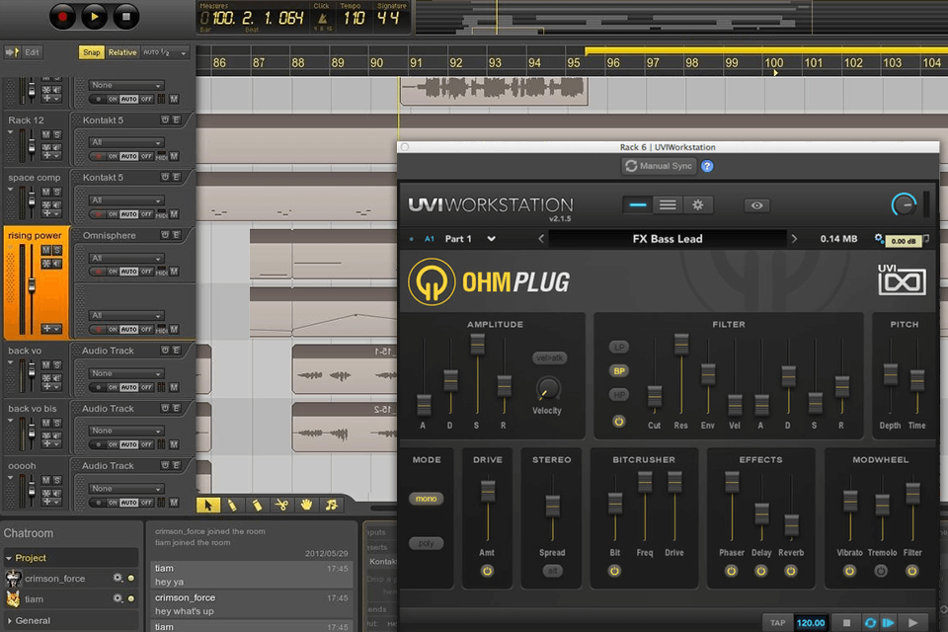Screen dimensions: 948x632
Task: Open the Part 1 dropdown chevron
Action: pos(491,239)
